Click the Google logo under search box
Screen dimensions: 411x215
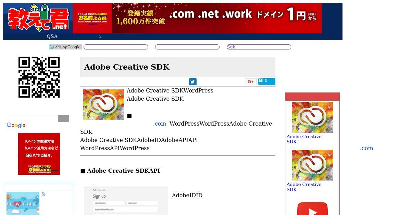coord(16,126)
